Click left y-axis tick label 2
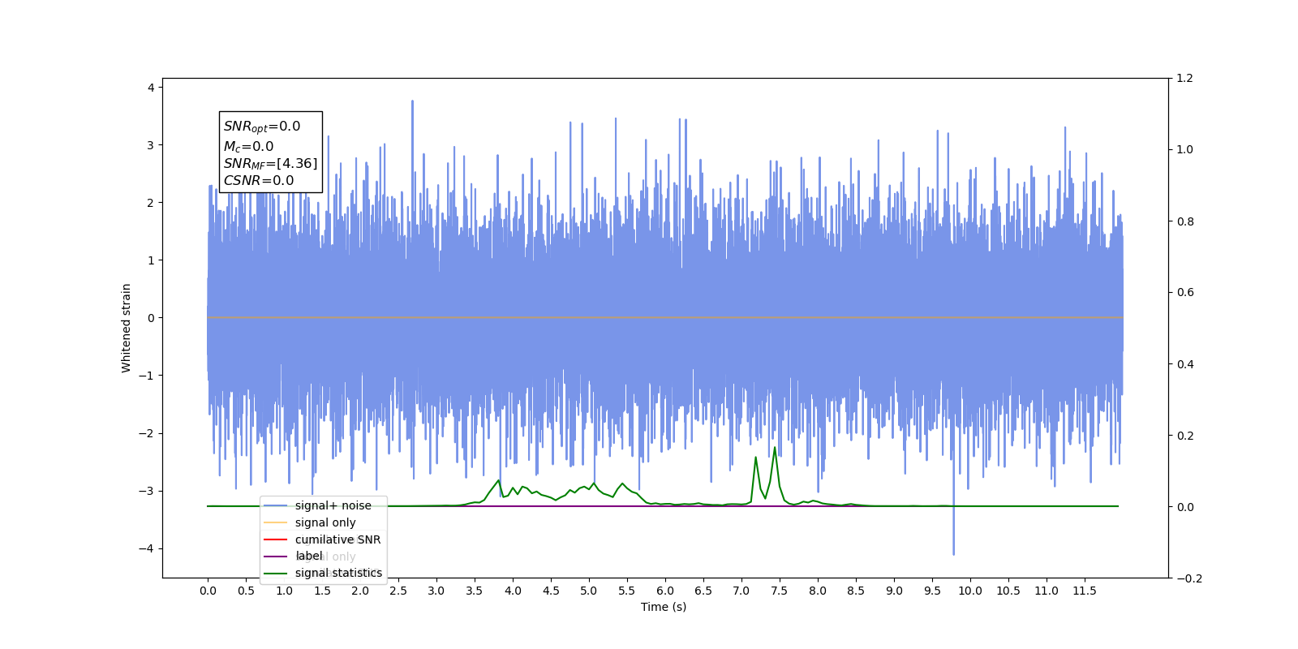Image resolution: width=1298 pixels, height=649 pixels. click(x=151, y=203)
